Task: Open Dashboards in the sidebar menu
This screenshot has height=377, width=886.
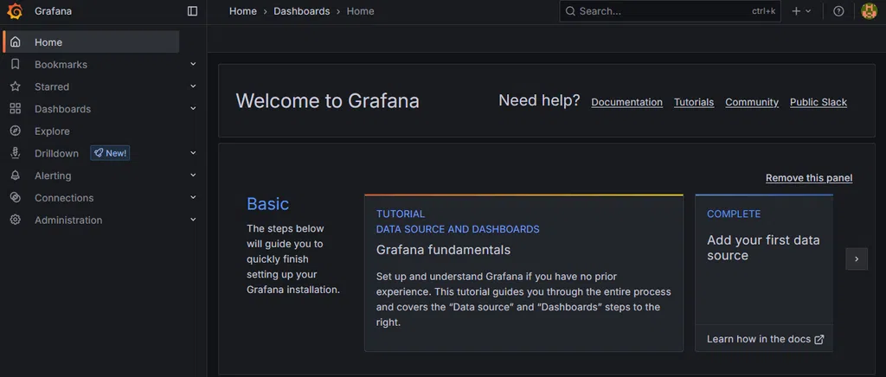Action: coord(62,108)
